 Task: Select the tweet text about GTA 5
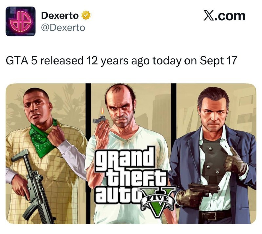pyautogui.click(x=122, y=60)
